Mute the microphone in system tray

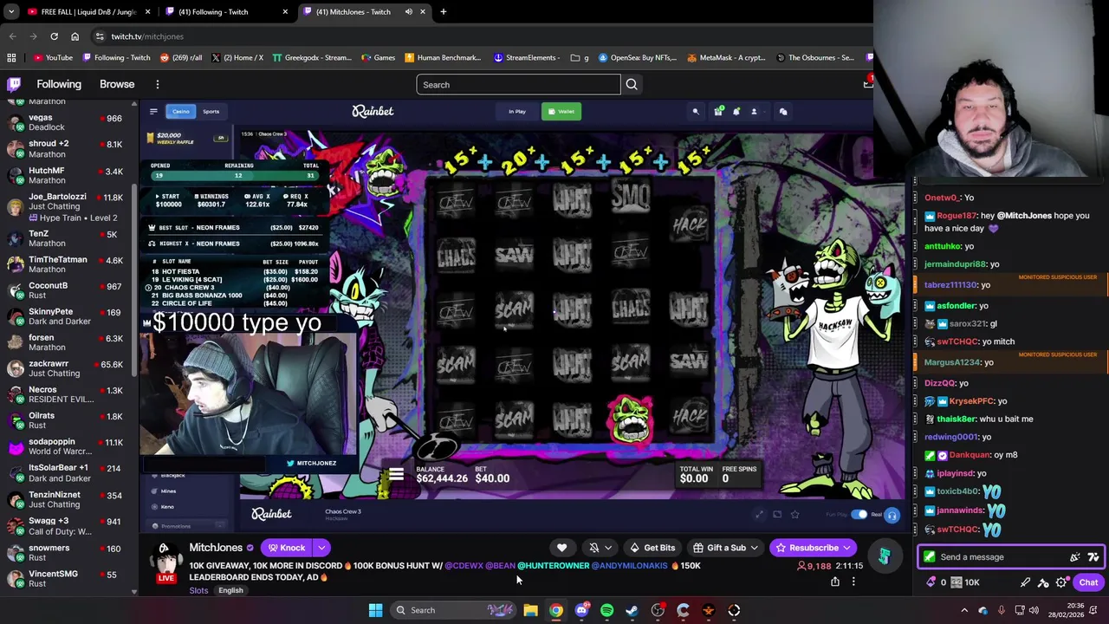(x=1002, y=610)
